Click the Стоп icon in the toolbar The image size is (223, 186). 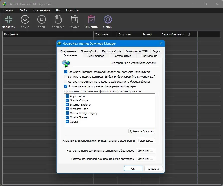(x=41, y=19)
